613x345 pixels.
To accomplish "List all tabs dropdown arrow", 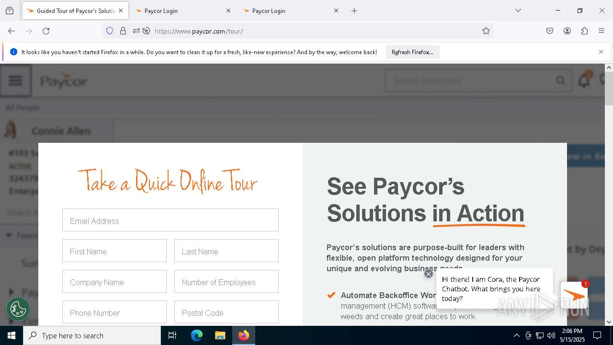I will 518,11.
